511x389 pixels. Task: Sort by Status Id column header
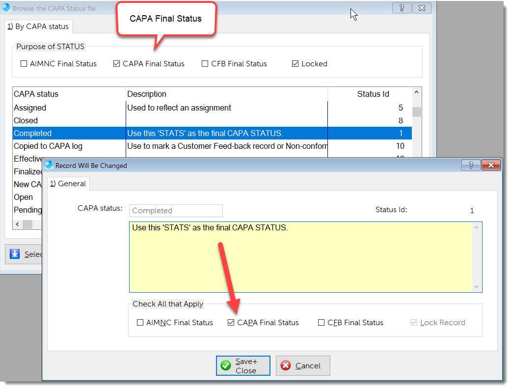click(x=373, y=94)
